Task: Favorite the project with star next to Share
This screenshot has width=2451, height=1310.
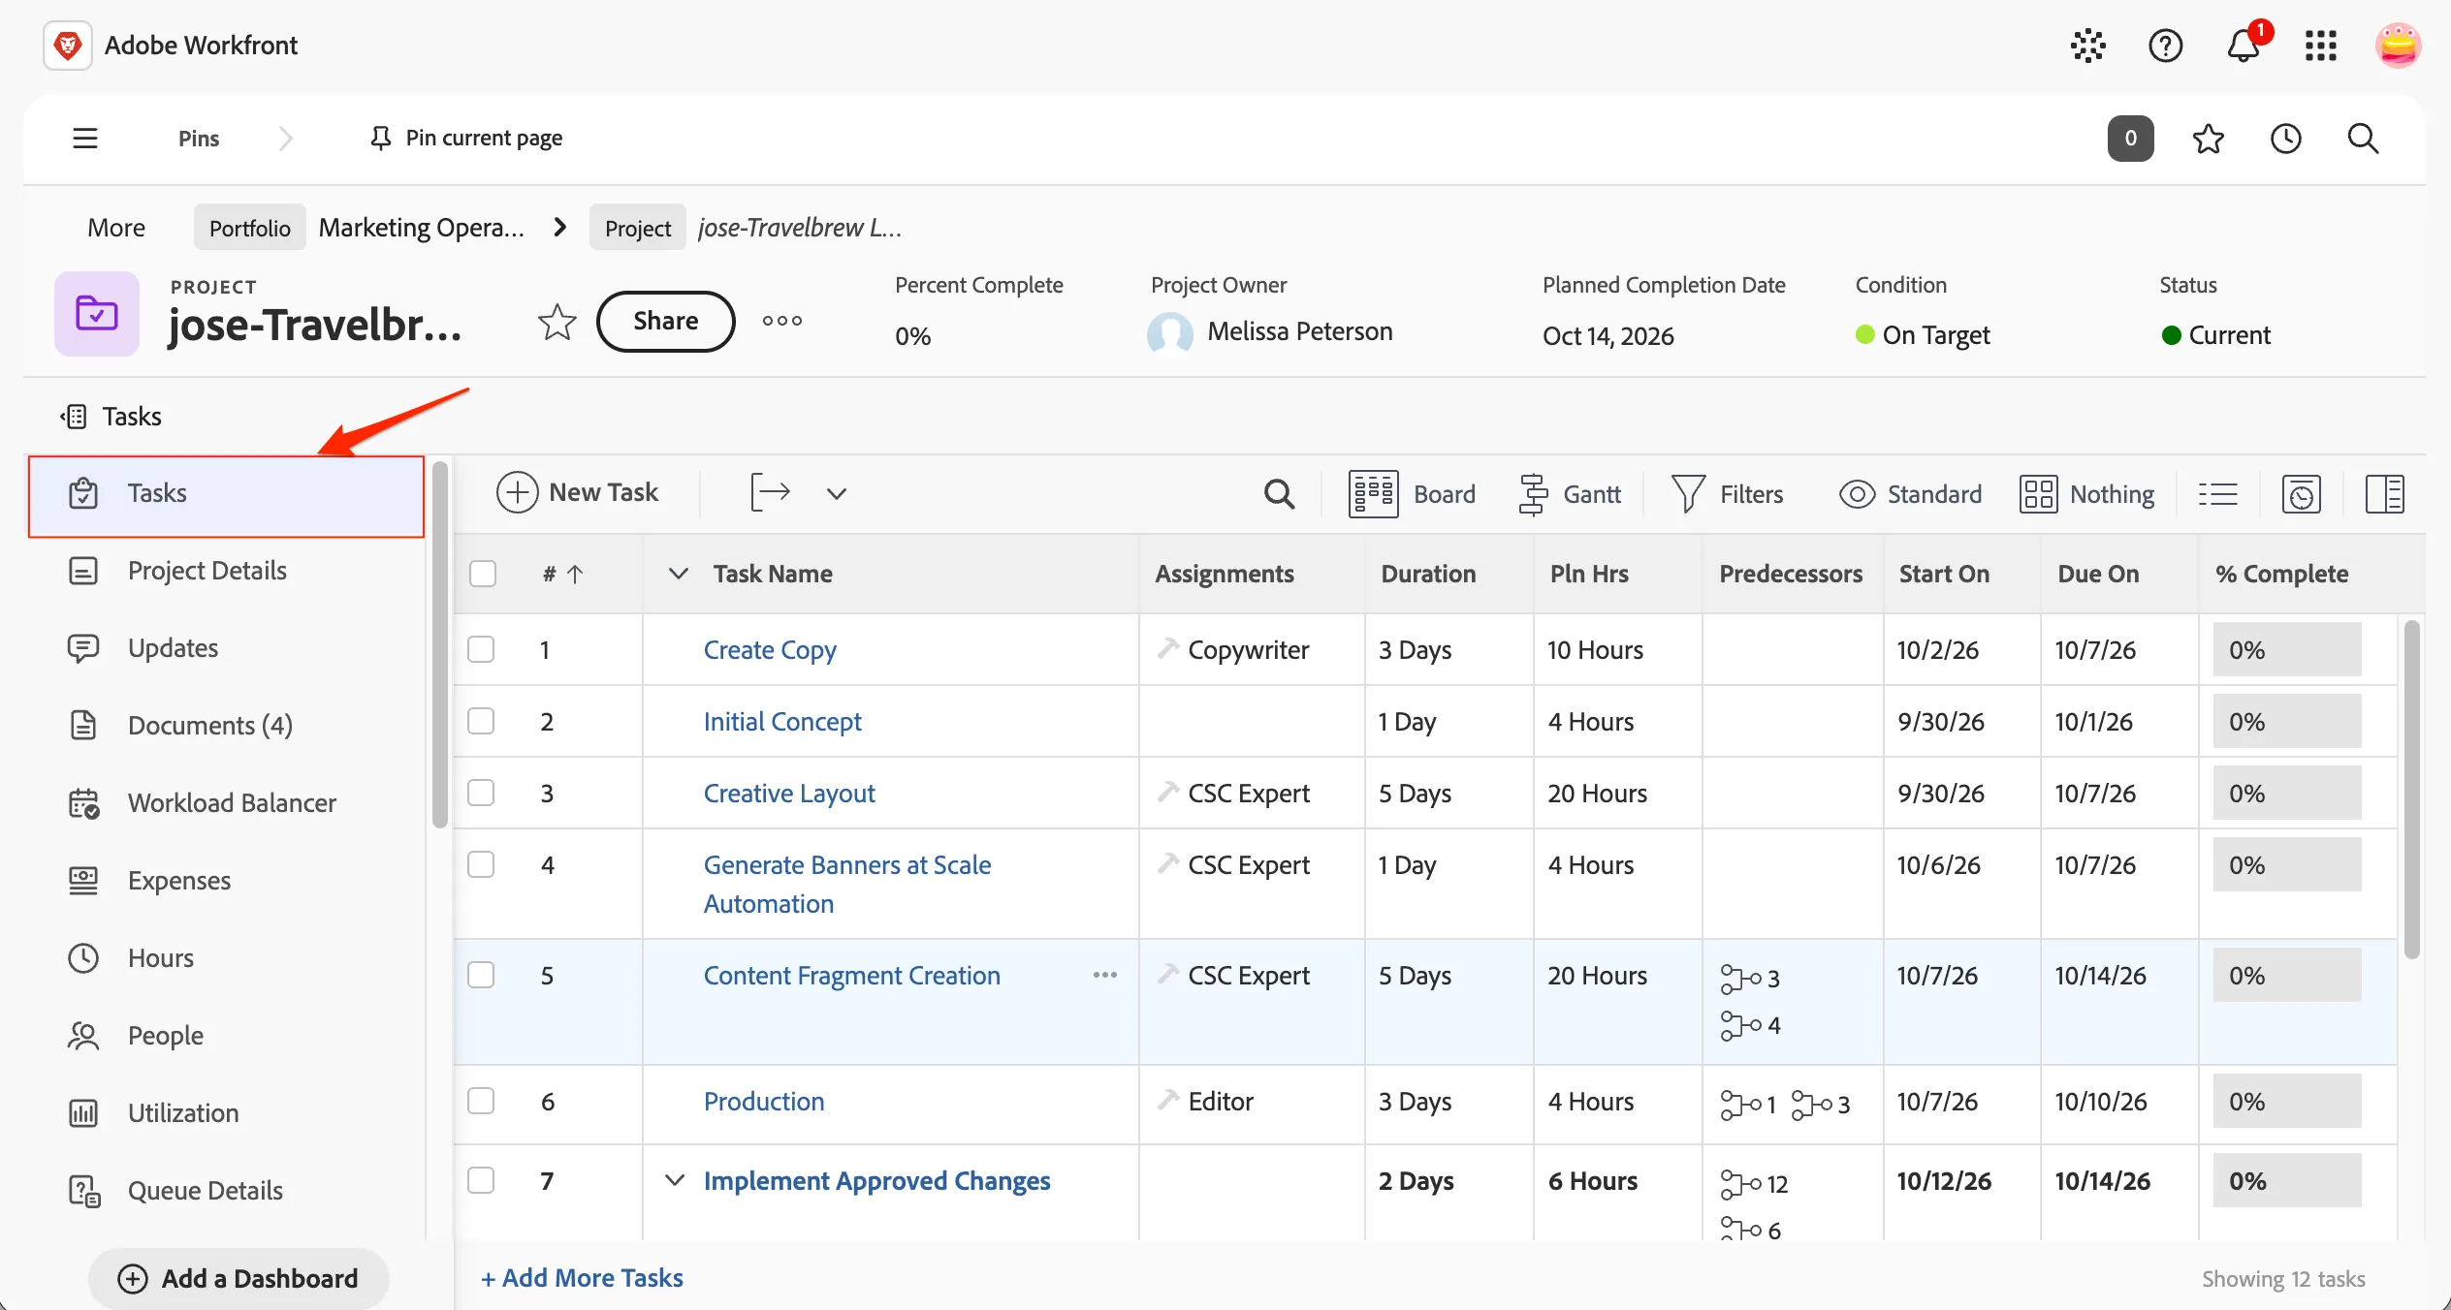Action: [x=557, y=322]
